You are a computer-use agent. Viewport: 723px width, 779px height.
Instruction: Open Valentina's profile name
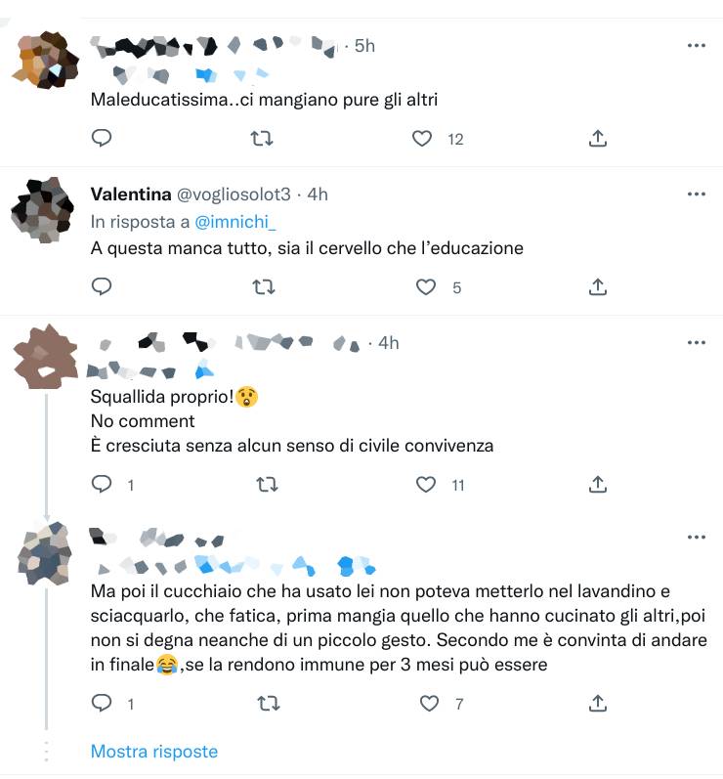[131, 195]
